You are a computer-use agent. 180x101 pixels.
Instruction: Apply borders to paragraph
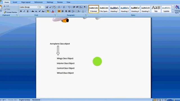point(83,11)
